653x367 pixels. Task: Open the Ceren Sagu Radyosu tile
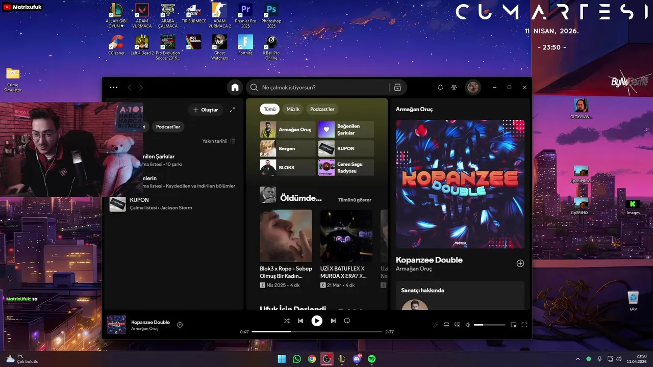[346, 168]
